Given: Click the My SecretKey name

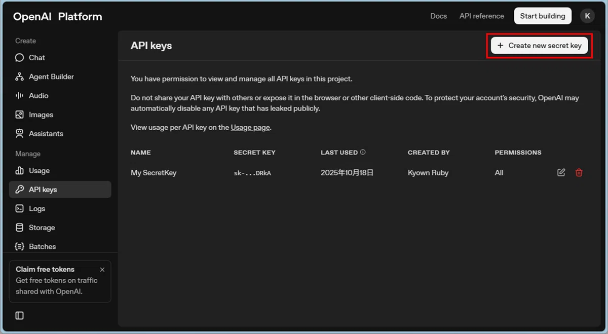Looking at the screenshot, I should point(154,173).
